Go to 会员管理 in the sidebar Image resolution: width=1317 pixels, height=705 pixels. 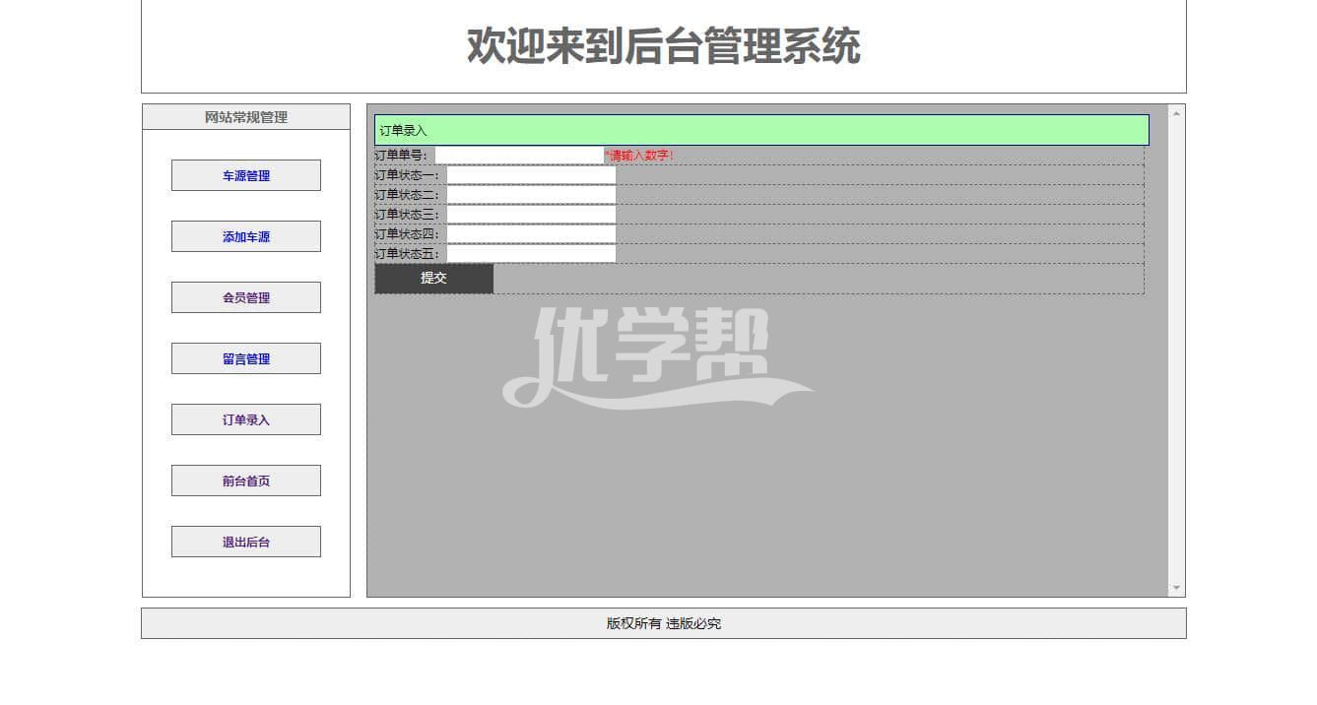pyautogui.click(x=245, y=297)
